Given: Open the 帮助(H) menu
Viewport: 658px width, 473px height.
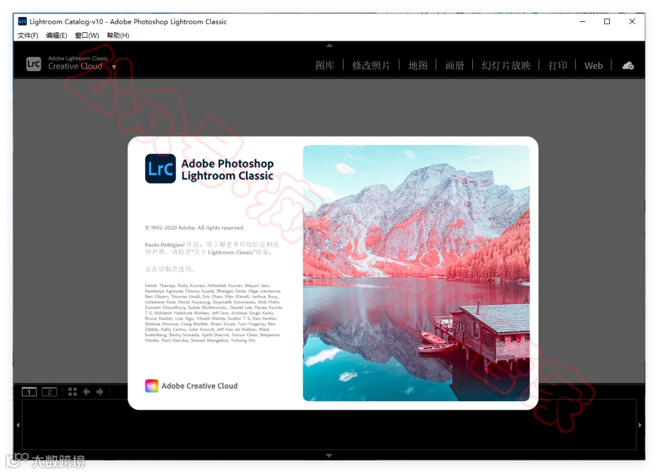Looking at the screenshot, I should click(118, 35).
